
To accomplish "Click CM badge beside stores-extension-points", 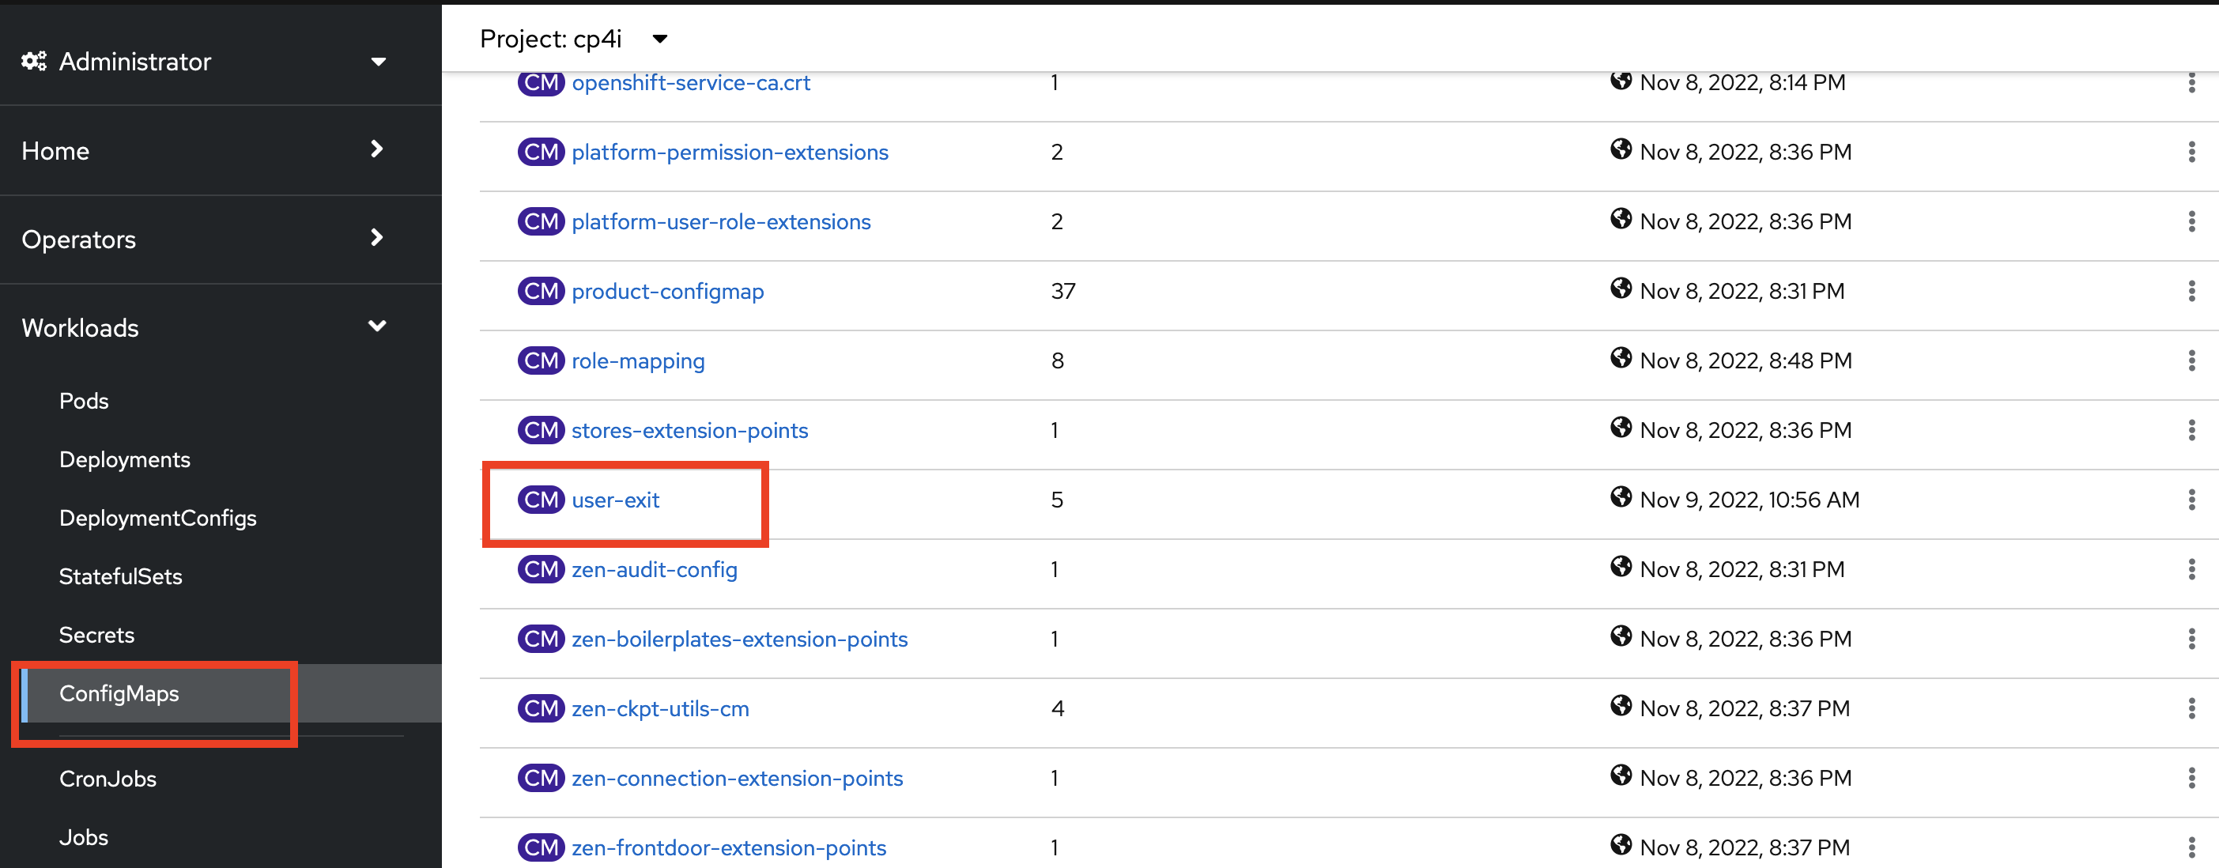I will coord(540,430).
